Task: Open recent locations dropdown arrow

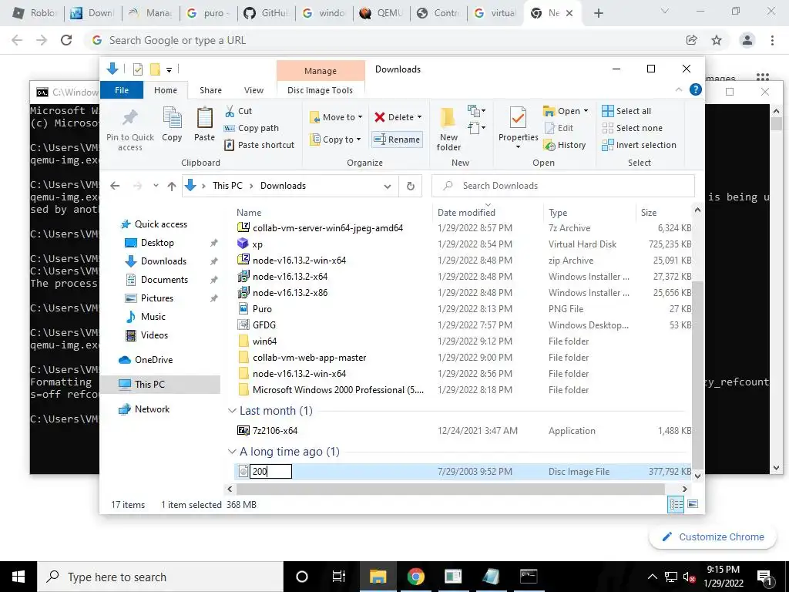Action: click(x=156, y=186)
